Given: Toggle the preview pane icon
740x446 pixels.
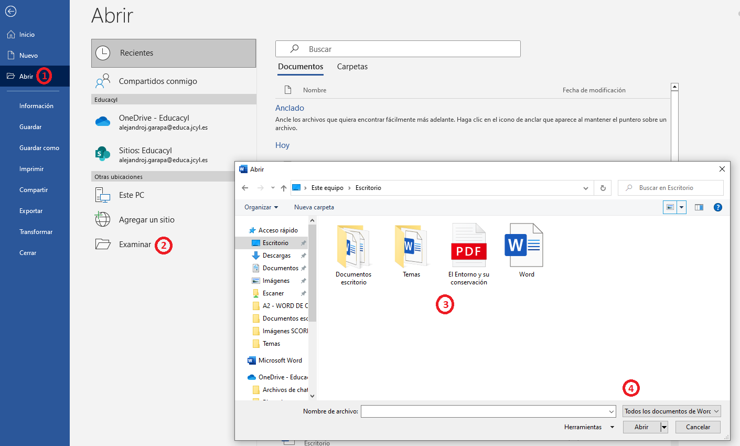Looking at the screenshot, I should point(699,207).
